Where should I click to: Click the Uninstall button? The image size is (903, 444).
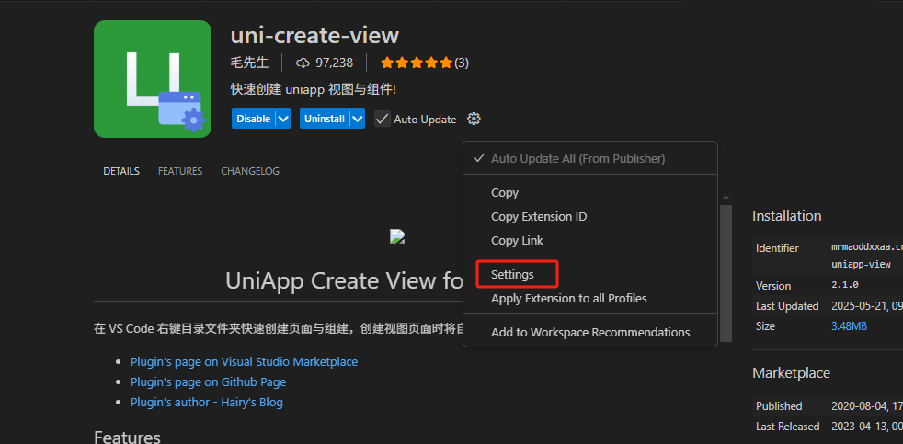[x=325, y=119]
